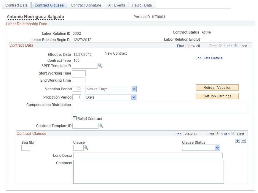Click Last in Contract Data navigation
Viewport: 258px width, 193px height.
243,46
